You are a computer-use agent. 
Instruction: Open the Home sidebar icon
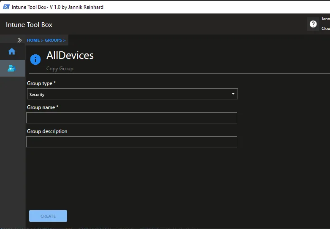pyautogui.click(x=12, y=51)
